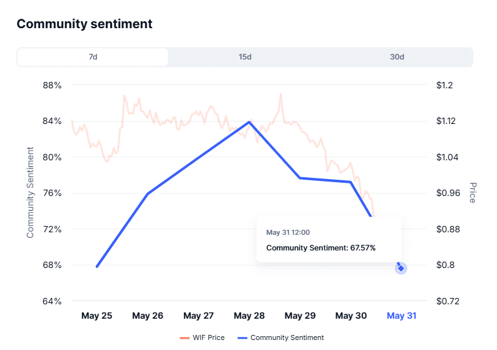This screenshot has height=350, width=497.
Task: Click the orange WIF Price legend swatch
Action: pyautogui.click(x=185, y=337)
